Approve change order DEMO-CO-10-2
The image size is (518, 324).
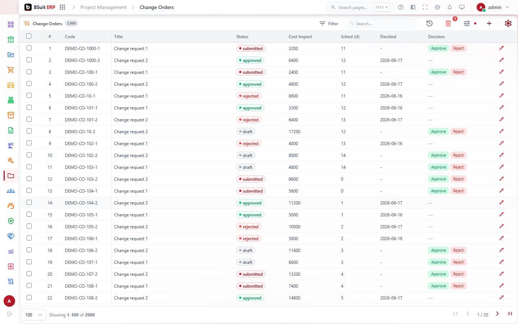click(x=438, y=131)
